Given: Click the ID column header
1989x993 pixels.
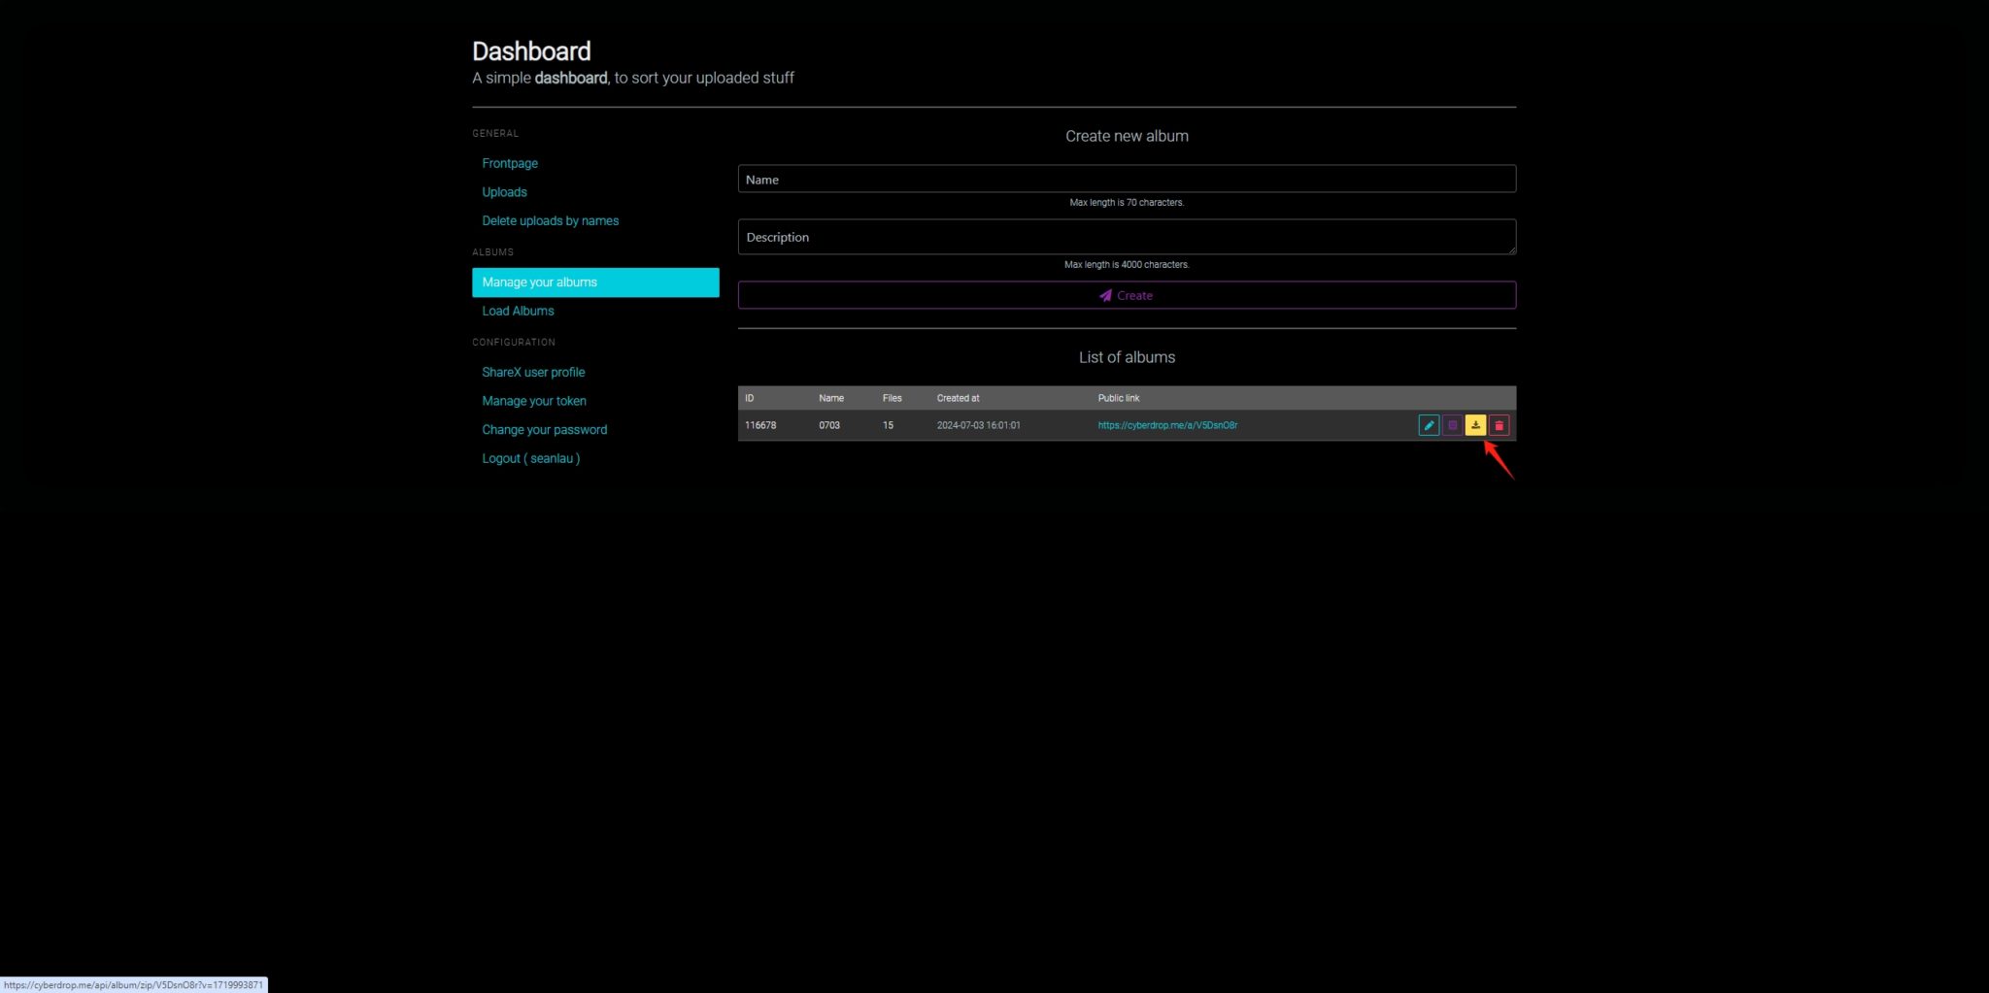Looking at the screenshot, I should point(750,398).
